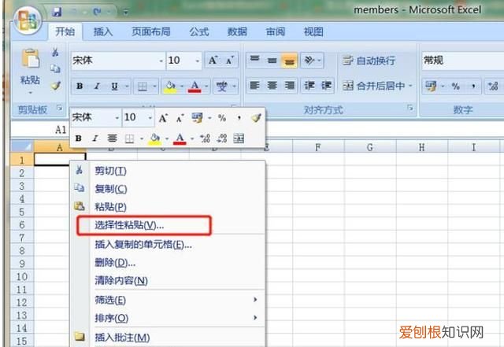Toggle Bold in the ribbon font group
The width and height of the screenshot is (504, 347).
(80, 86)
